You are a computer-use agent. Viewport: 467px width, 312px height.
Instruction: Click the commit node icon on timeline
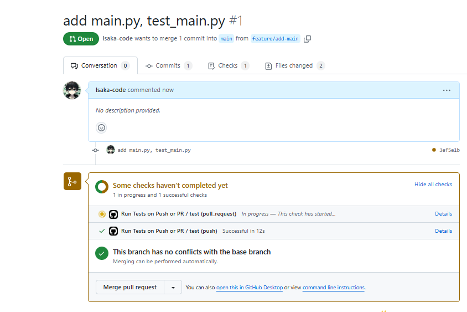95,150
